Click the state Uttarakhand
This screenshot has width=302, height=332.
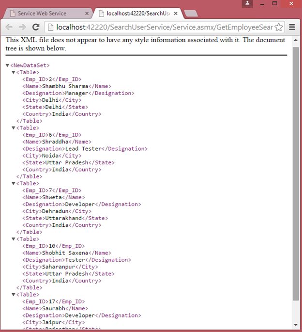(x=63, y=218)
